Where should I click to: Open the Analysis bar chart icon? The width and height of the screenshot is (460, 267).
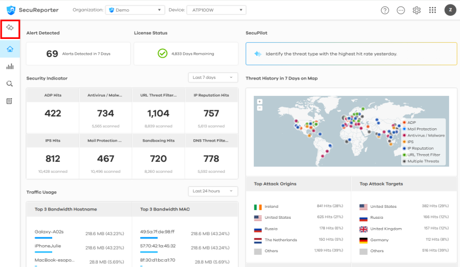click(x=10, y=66)
